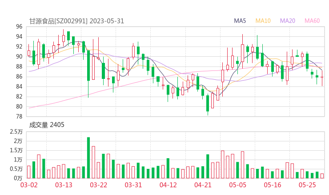Click the 78 price axis label
Screen dimensions: 329x195
19,116
